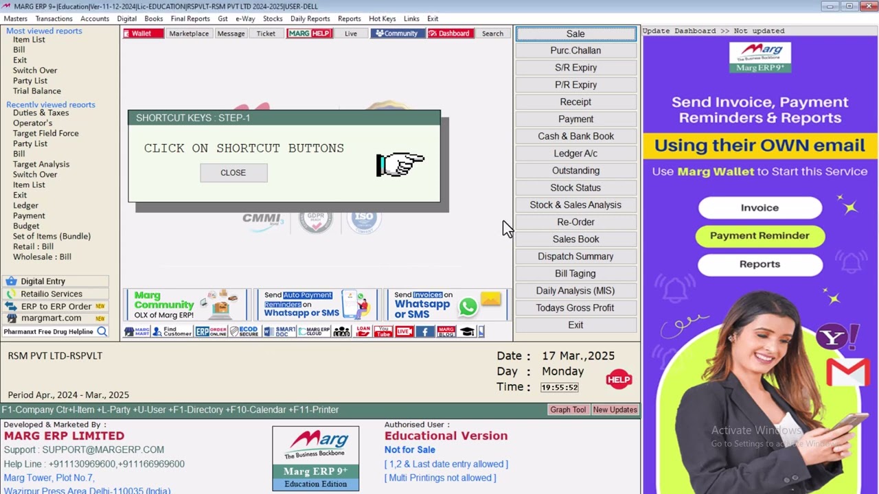This screenshot has height=494, width=879.
Task: Open the Smart Doc icon
Action: pyautogui.click(x=279, y=331)
